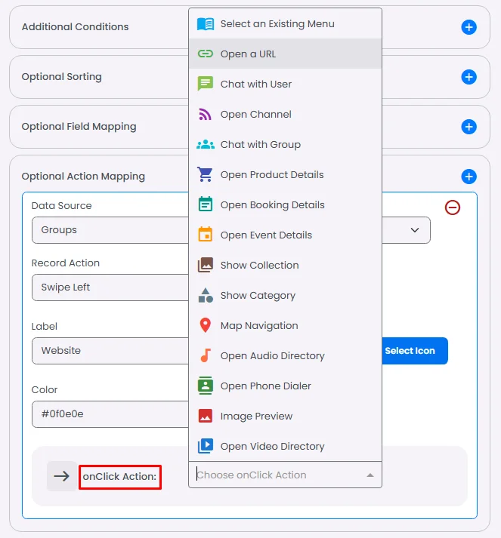Choose Open Booking Details option text
501x538 pixels.
tap(273, 204)
